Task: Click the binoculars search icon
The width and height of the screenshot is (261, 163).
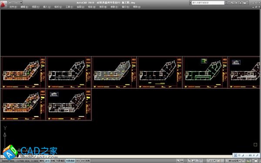Action: pos(226,3)
